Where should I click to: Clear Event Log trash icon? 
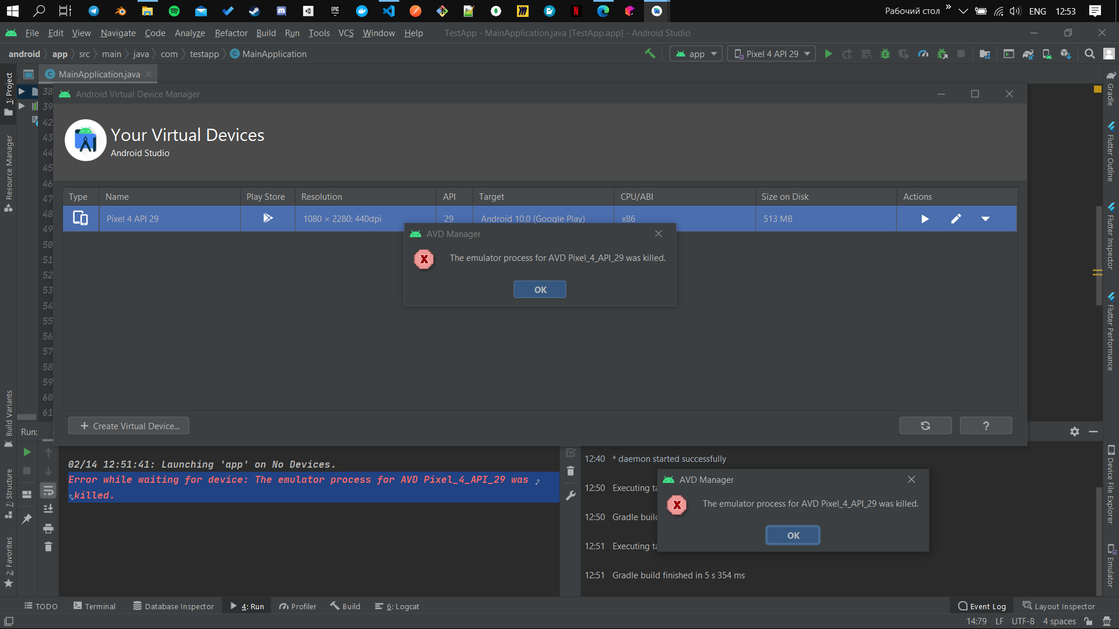pos(571,471)
